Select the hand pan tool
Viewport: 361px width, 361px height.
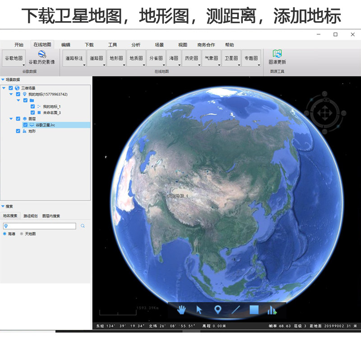[x=181, y=310]
